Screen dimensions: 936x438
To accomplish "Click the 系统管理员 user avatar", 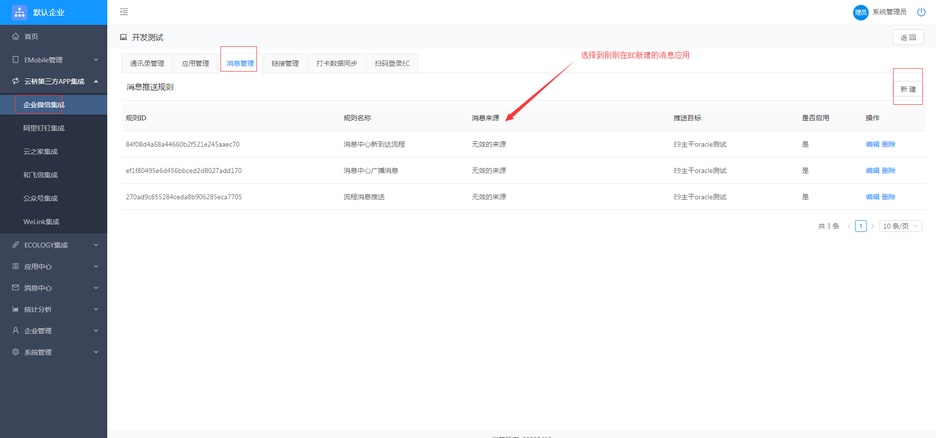I will coord(860,12).
